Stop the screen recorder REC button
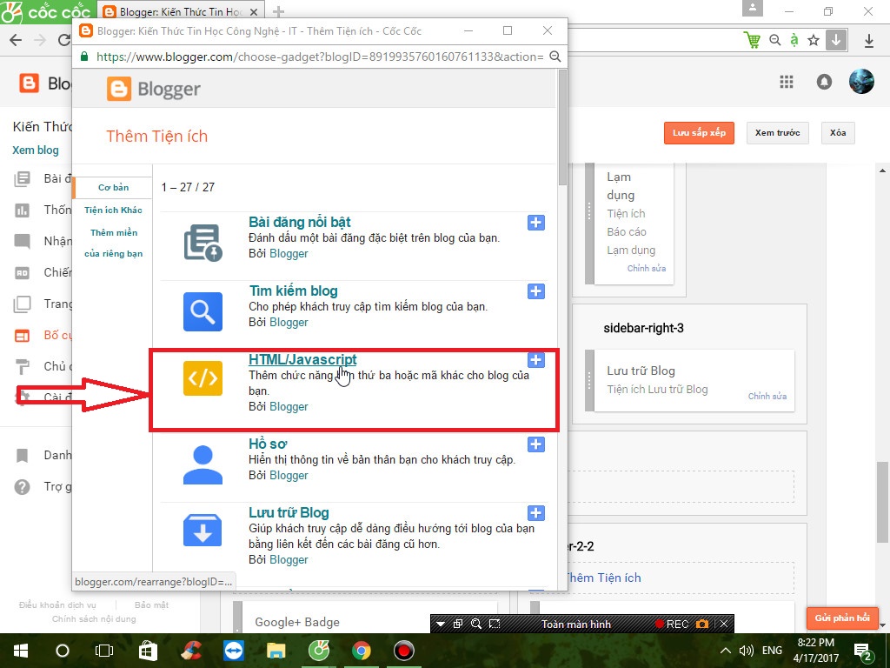The width and height of the screenshot is (890, 668). pos(672,624)
